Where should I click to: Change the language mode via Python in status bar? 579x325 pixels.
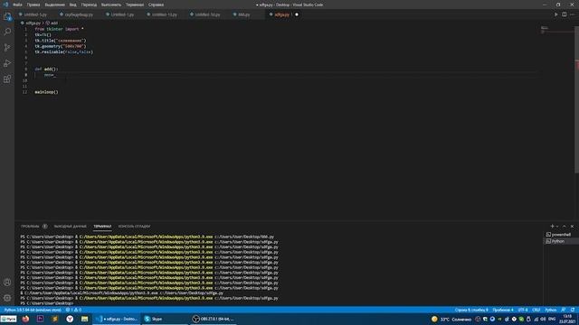551,310
